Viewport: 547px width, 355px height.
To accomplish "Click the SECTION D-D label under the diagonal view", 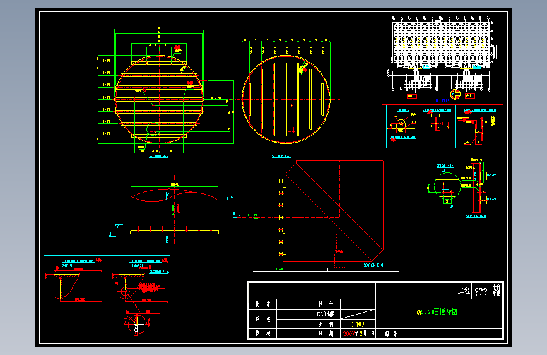I will coord(373,265).
